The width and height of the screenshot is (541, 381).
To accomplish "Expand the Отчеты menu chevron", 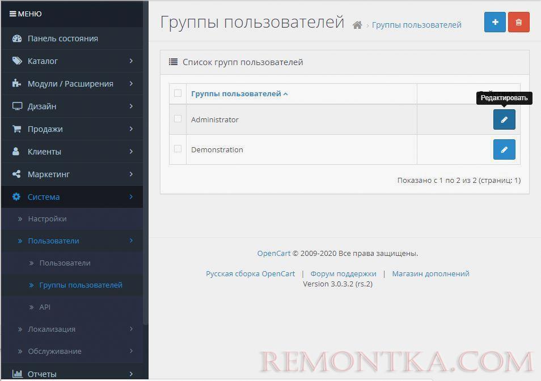I will tap(131, 374).
